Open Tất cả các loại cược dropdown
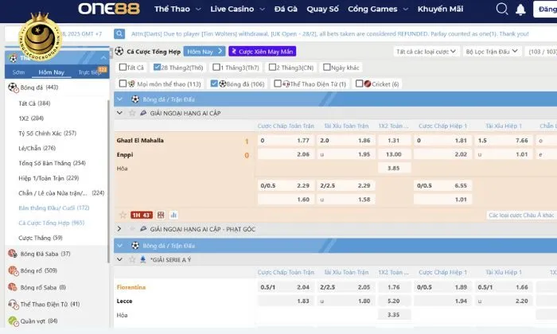 427,52
